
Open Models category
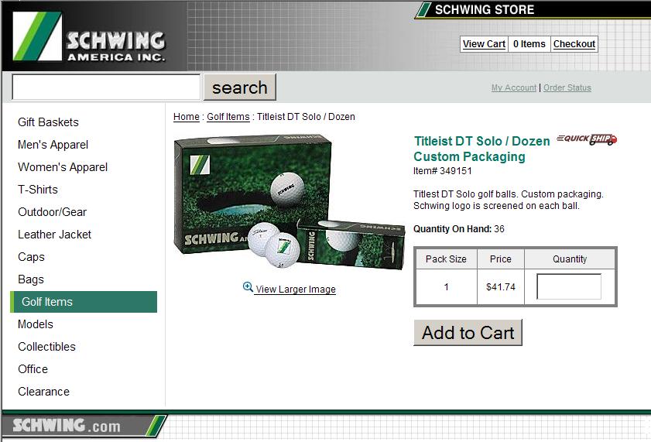coord(36,324)
